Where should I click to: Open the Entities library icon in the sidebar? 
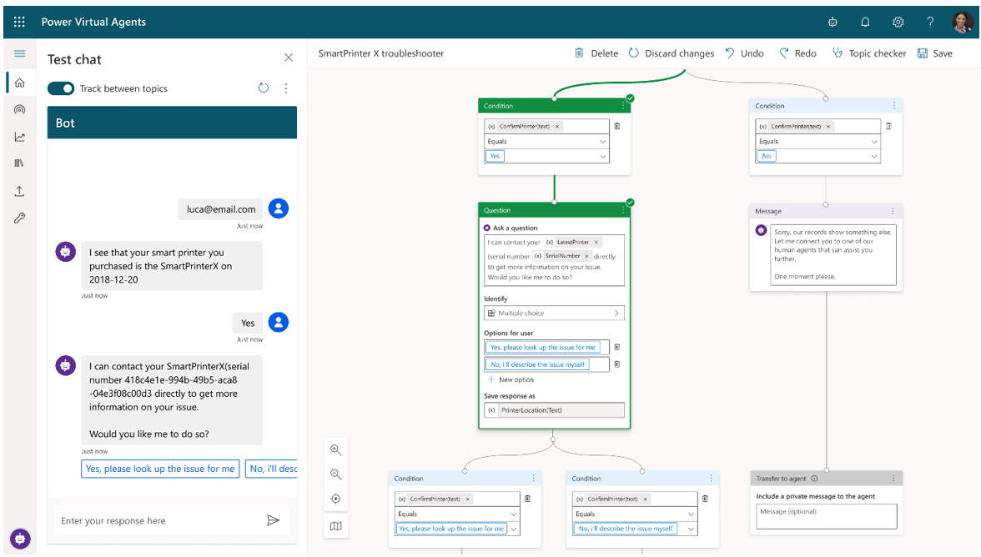tap(19, 163)
